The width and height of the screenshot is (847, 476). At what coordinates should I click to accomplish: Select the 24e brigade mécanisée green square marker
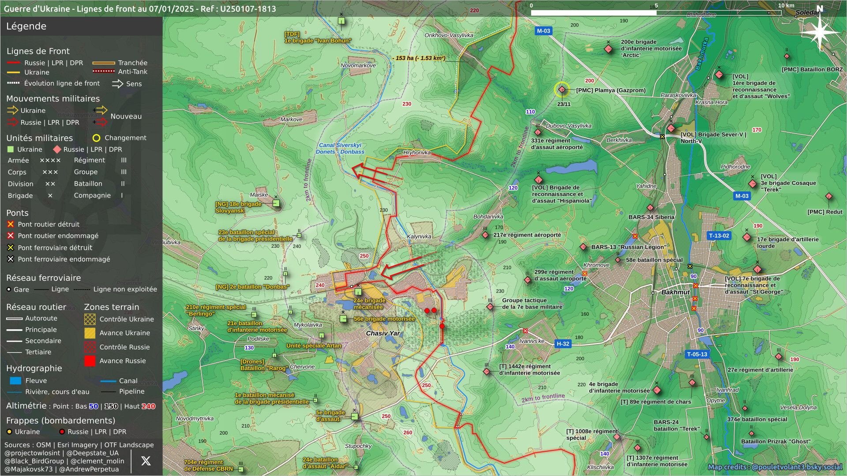click(358, 292)
